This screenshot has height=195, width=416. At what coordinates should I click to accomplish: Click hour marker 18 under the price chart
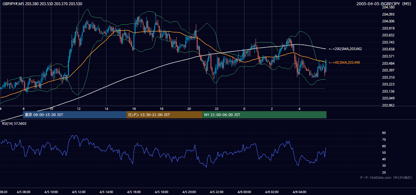[x=161, y=109]
